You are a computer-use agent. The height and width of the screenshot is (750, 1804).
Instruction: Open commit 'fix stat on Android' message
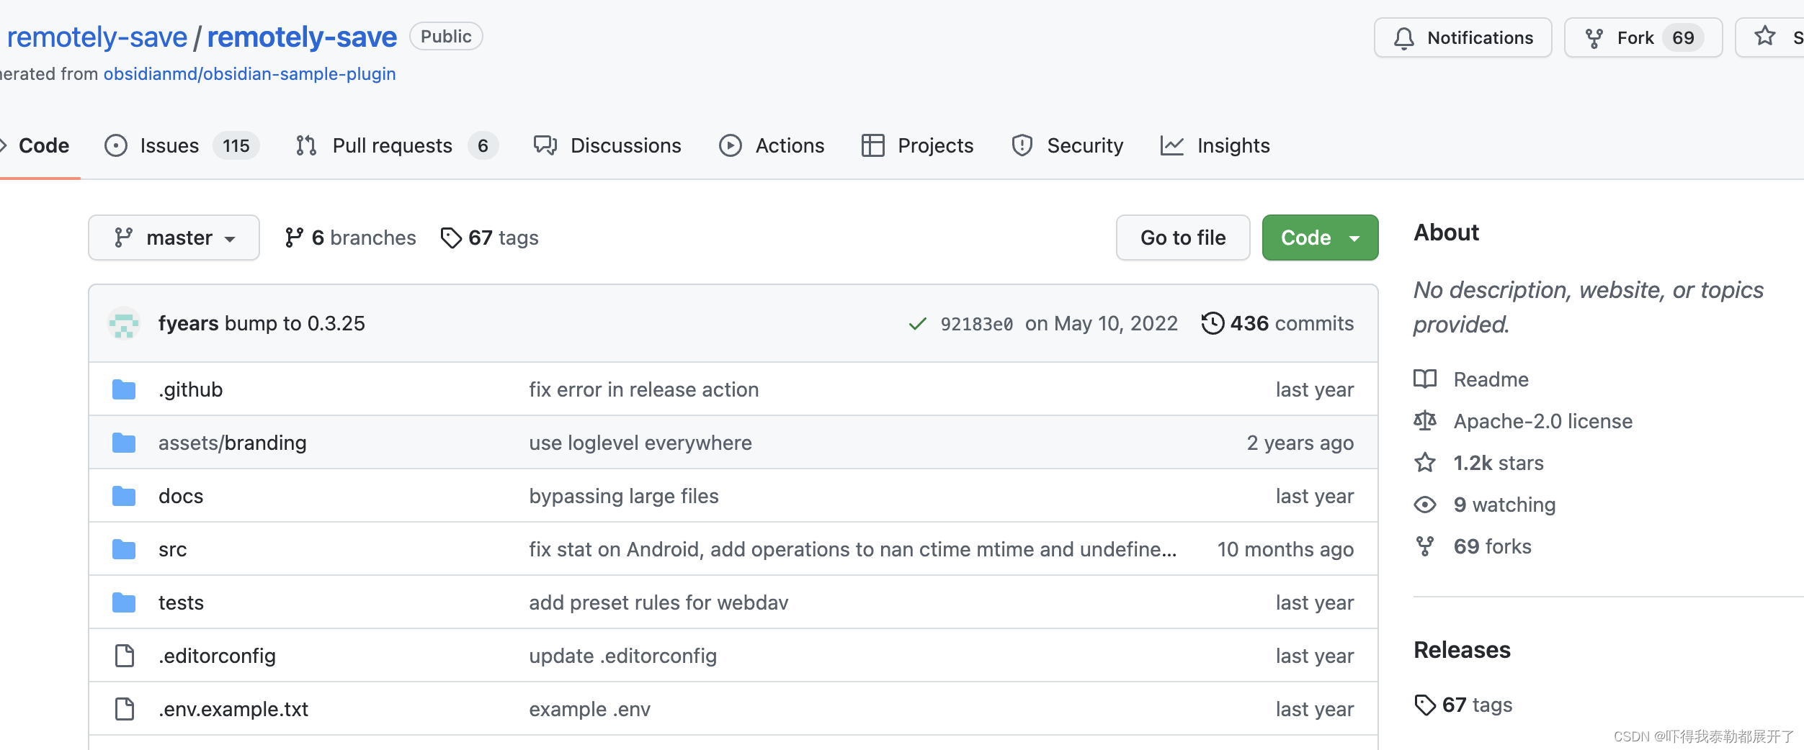[852, 549]
